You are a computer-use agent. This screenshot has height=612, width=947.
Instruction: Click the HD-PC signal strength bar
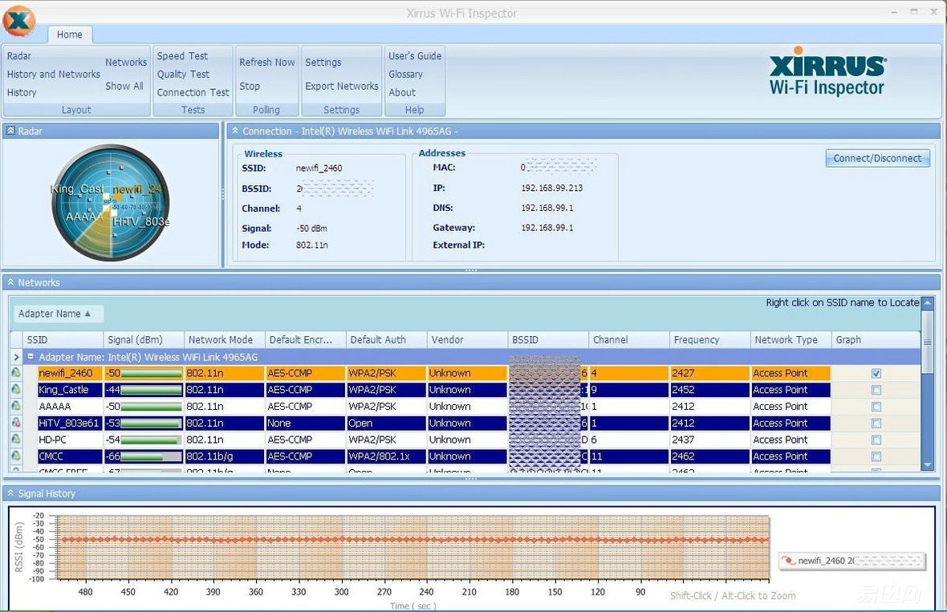pyautogui.click(x=151, y=440)
